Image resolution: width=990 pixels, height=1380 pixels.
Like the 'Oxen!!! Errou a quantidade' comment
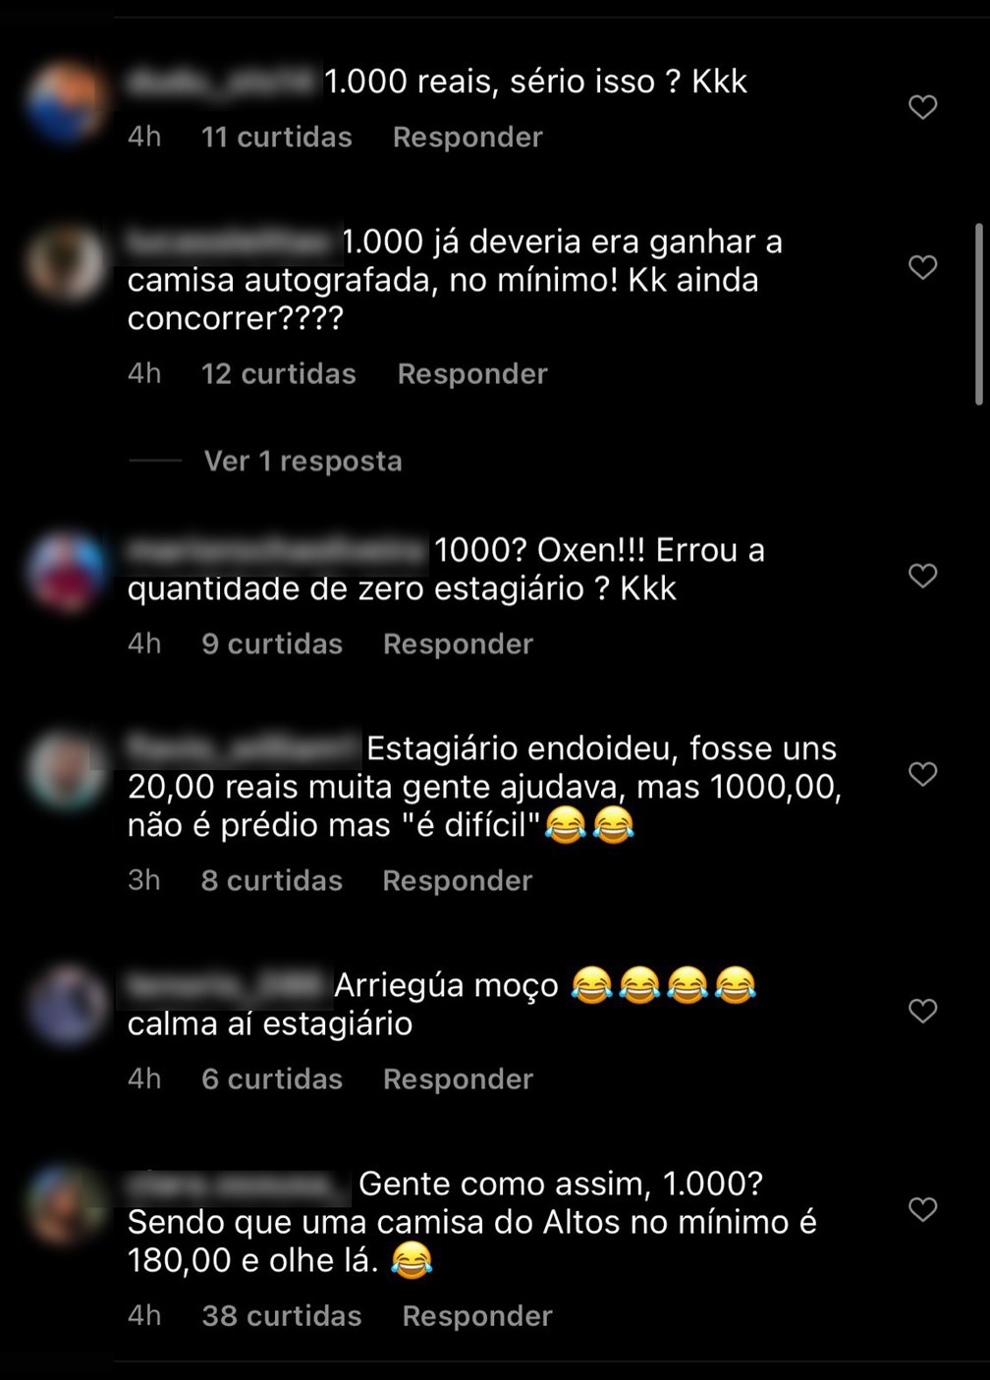coord(922,576)
